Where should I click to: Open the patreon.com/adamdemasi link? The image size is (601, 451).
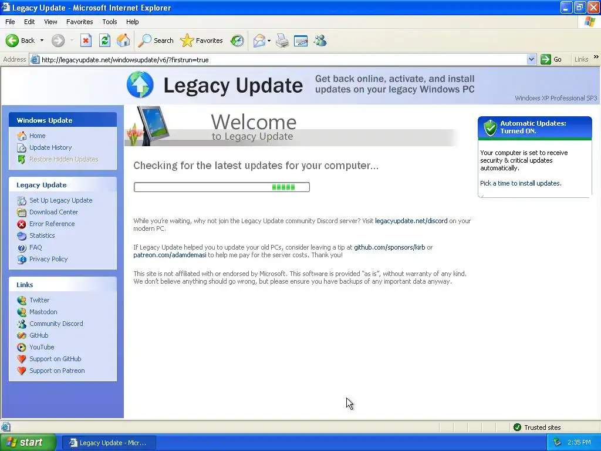[x=170, y=255]
